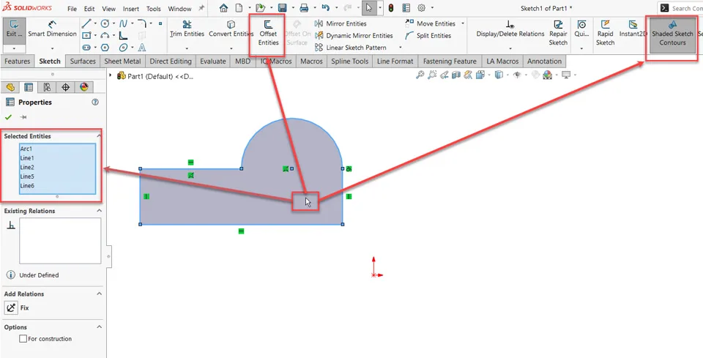Launch the Repair Sketch tool
This screenshot has width=703, height=358.
[558, 33]
